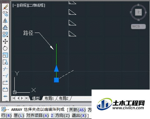
Task: Click the ViewCube top face 上
Action: coord(138,12)
